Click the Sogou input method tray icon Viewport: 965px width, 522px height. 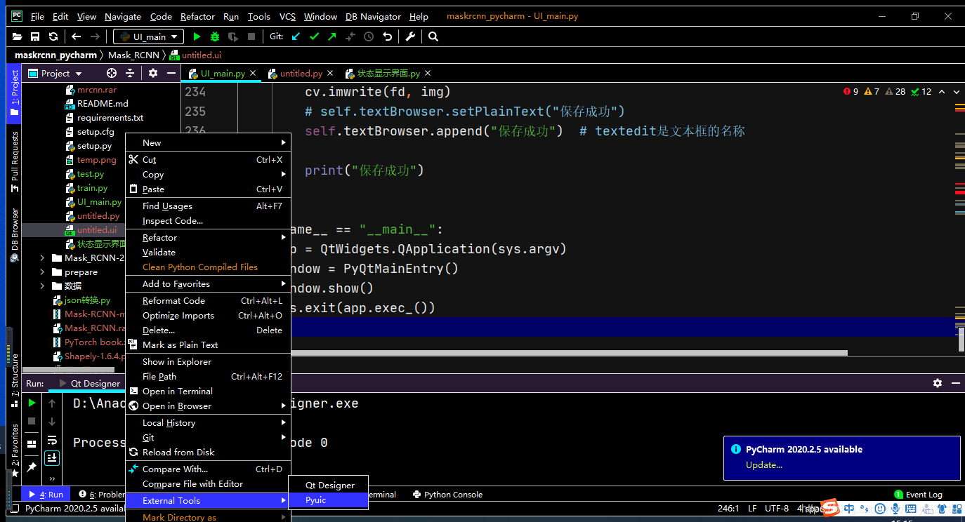pyautogui.click(x=831, y=509)
